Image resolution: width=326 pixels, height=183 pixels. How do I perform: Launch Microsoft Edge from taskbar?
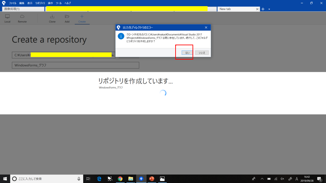tap(99, 179)
